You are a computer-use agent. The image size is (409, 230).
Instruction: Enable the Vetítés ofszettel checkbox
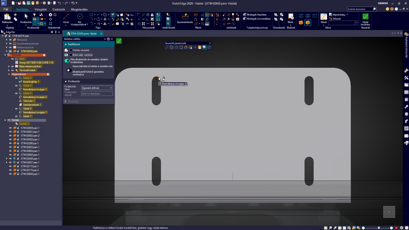pos(71,50)
